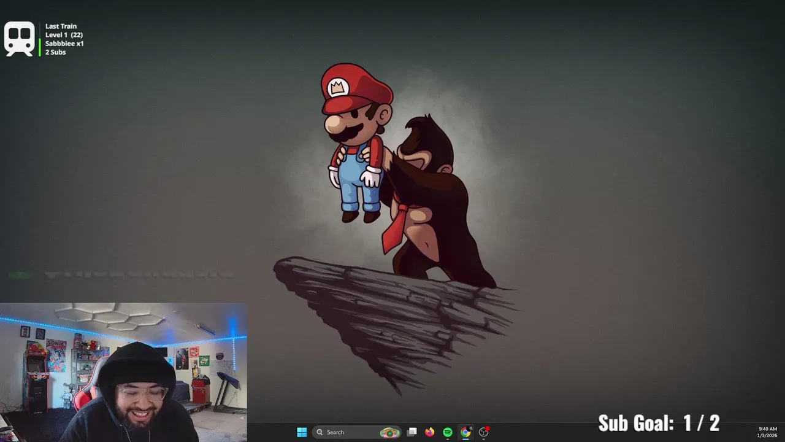785x442 pixels.
Task: Click the "2 Subs" text
Action: (x=55, y=52)
